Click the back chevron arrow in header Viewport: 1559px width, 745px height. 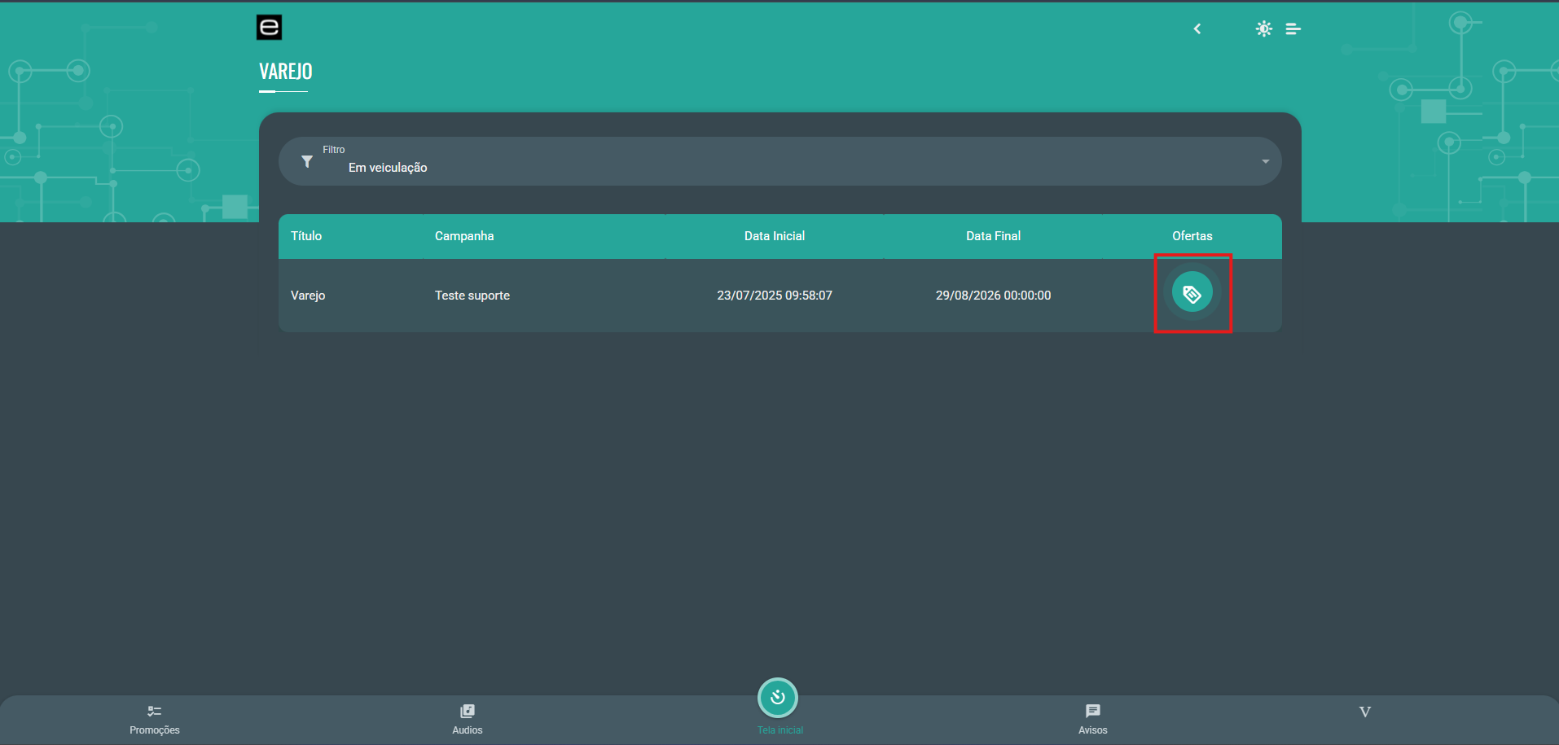[x=1197, y=29]
